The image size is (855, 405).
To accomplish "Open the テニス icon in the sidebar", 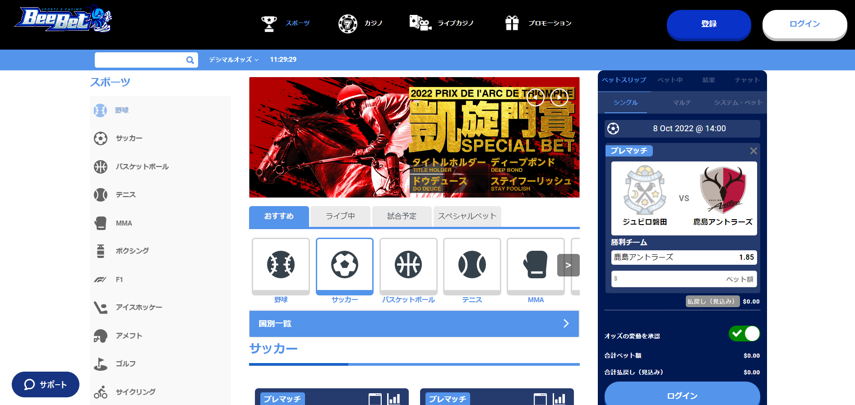I will click(x=100, y=195).
